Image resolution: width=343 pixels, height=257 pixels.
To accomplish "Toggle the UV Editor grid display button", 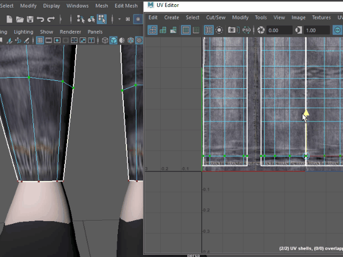I will tap(208, 31).
